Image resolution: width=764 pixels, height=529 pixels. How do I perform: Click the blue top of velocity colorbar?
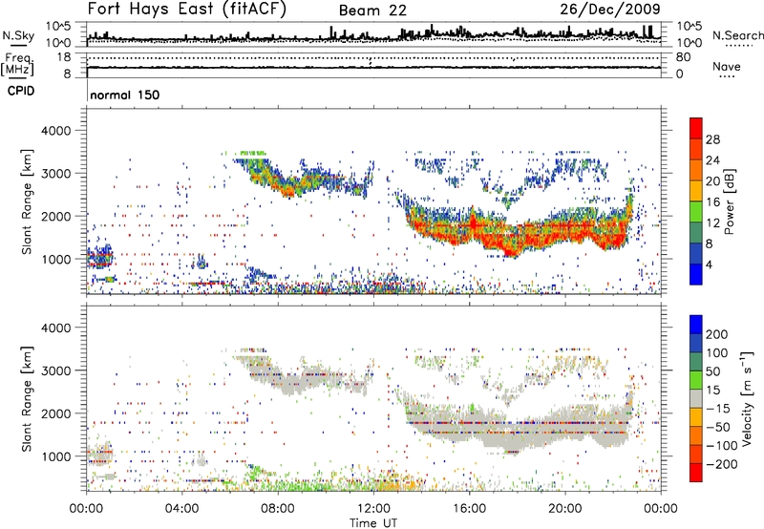point(696,325)
